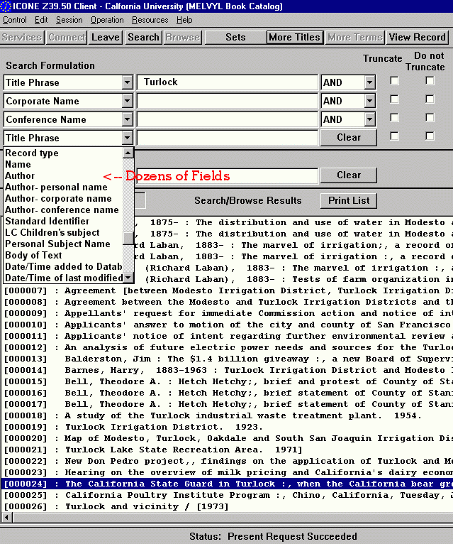Screen dimensions: 453x544
Task: Click the Turlock search term input field
Action: tap(227, 82)
